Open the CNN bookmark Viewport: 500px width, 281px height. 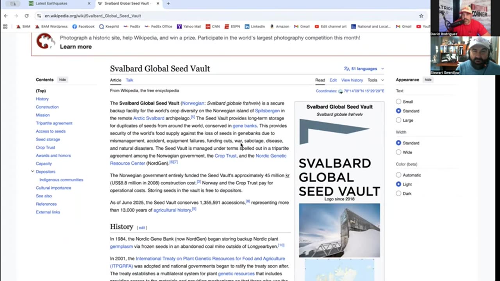coord(212,27)
